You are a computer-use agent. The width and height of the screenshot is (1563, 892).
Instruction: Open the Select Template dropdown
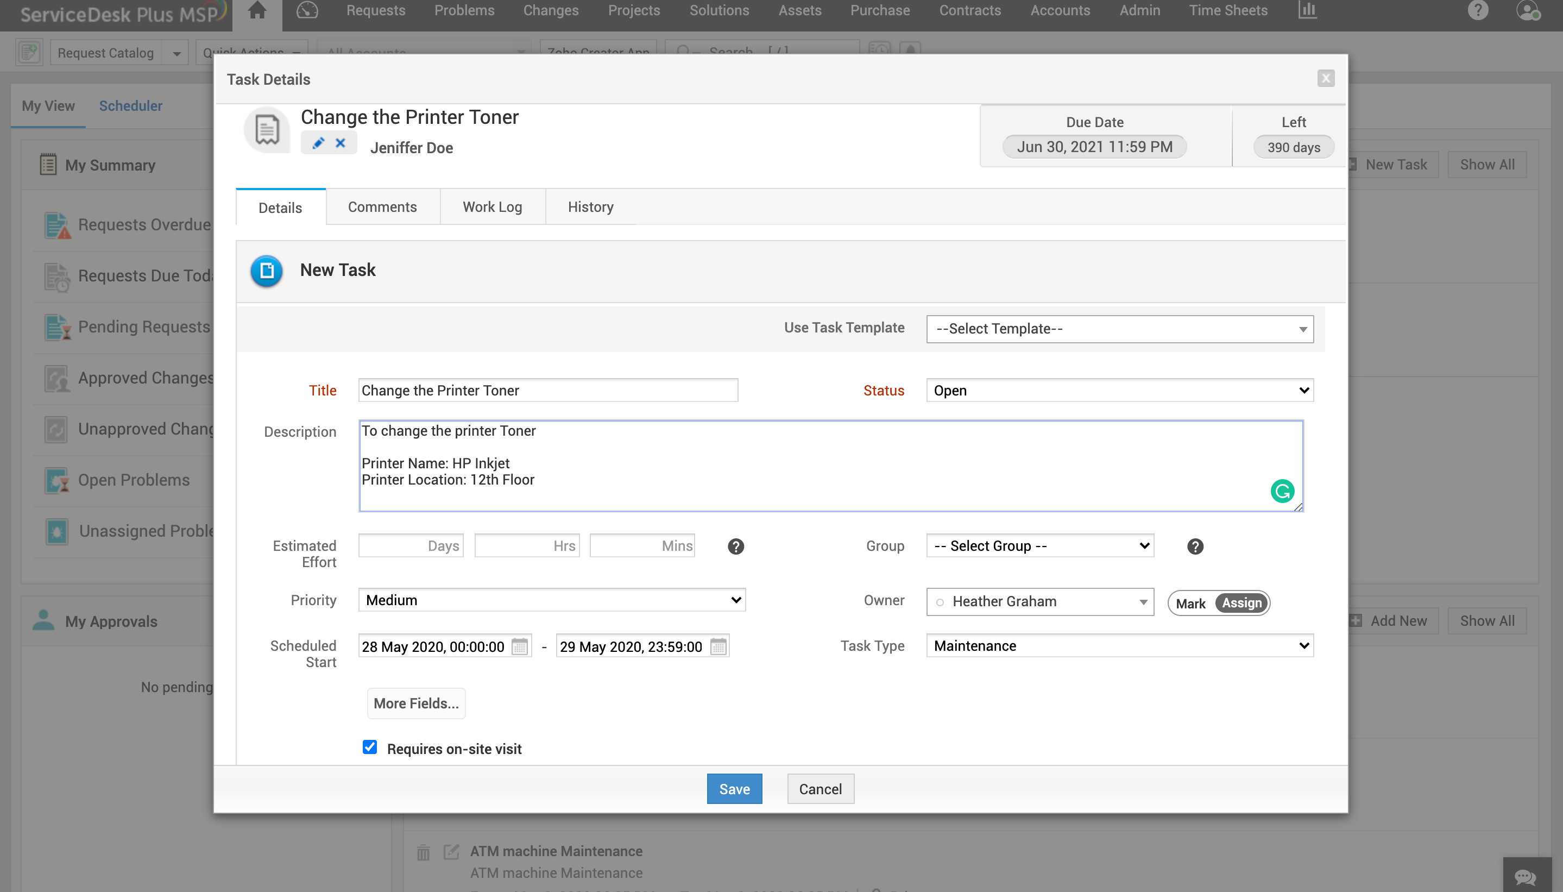pyautogui.click(x=1120, y=329)
